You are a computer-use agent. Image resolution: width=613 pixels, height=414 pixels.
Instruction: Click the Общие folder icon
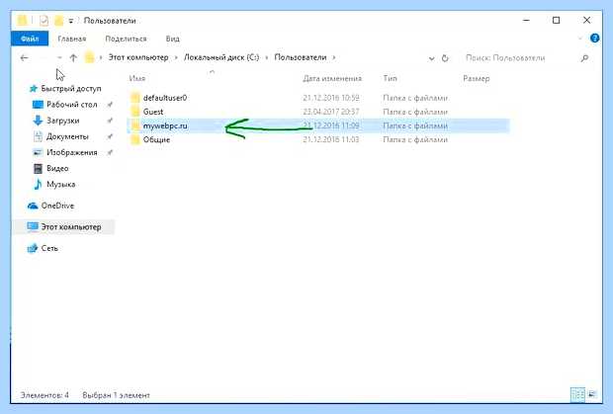pyautogui.click(x=135, y=140)
